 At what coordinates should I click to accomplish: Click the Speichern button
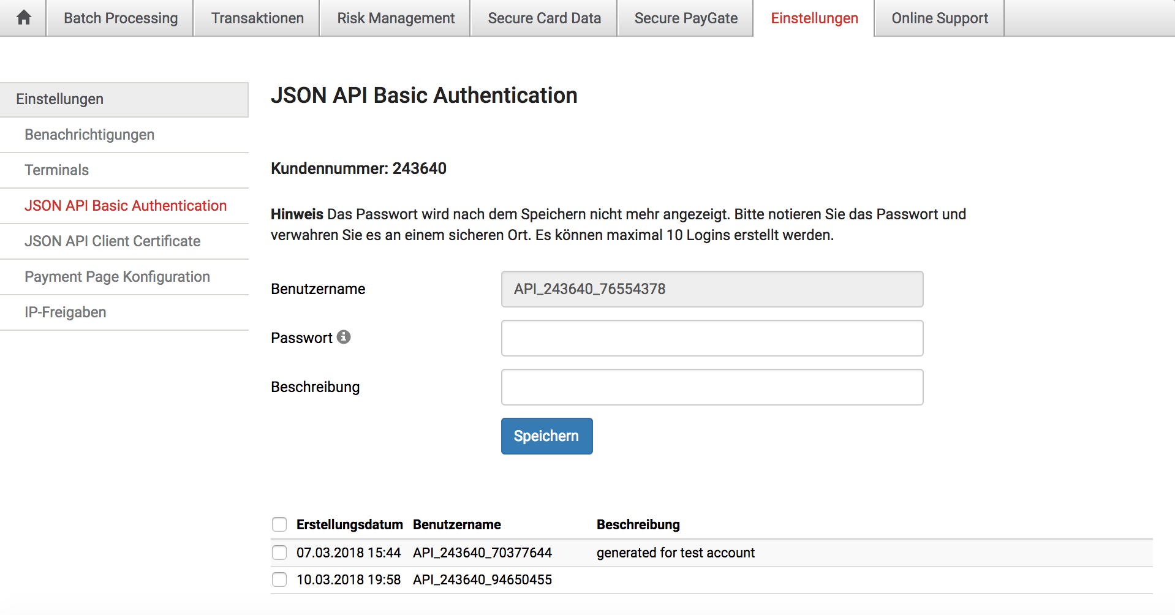pyautogui.click(x=546, y=436)
